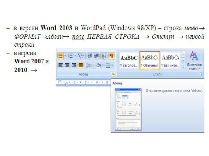Click the numbered list button
This screenshot has height=156, width=209.
pyautogui.click(x=71, y=56)
